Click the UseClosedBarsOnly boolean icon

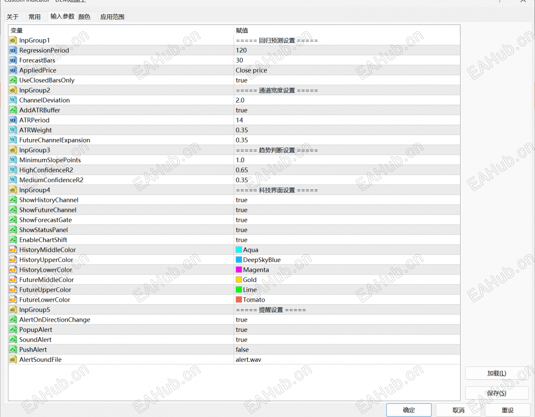point(13,80)
